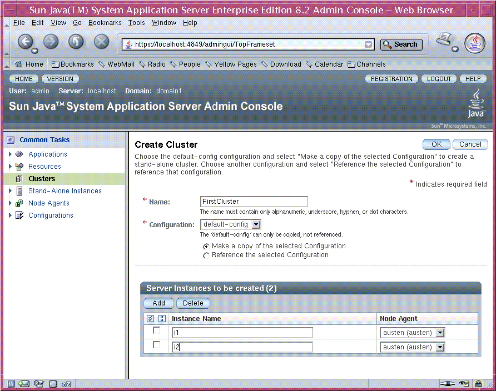Click the security lock icon in status bar
This screenshot has width=496, height=391.
[478, 384]
